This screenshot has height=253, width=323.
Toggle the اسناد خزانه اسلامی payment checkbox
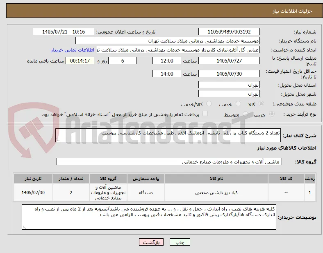(205, 114)
